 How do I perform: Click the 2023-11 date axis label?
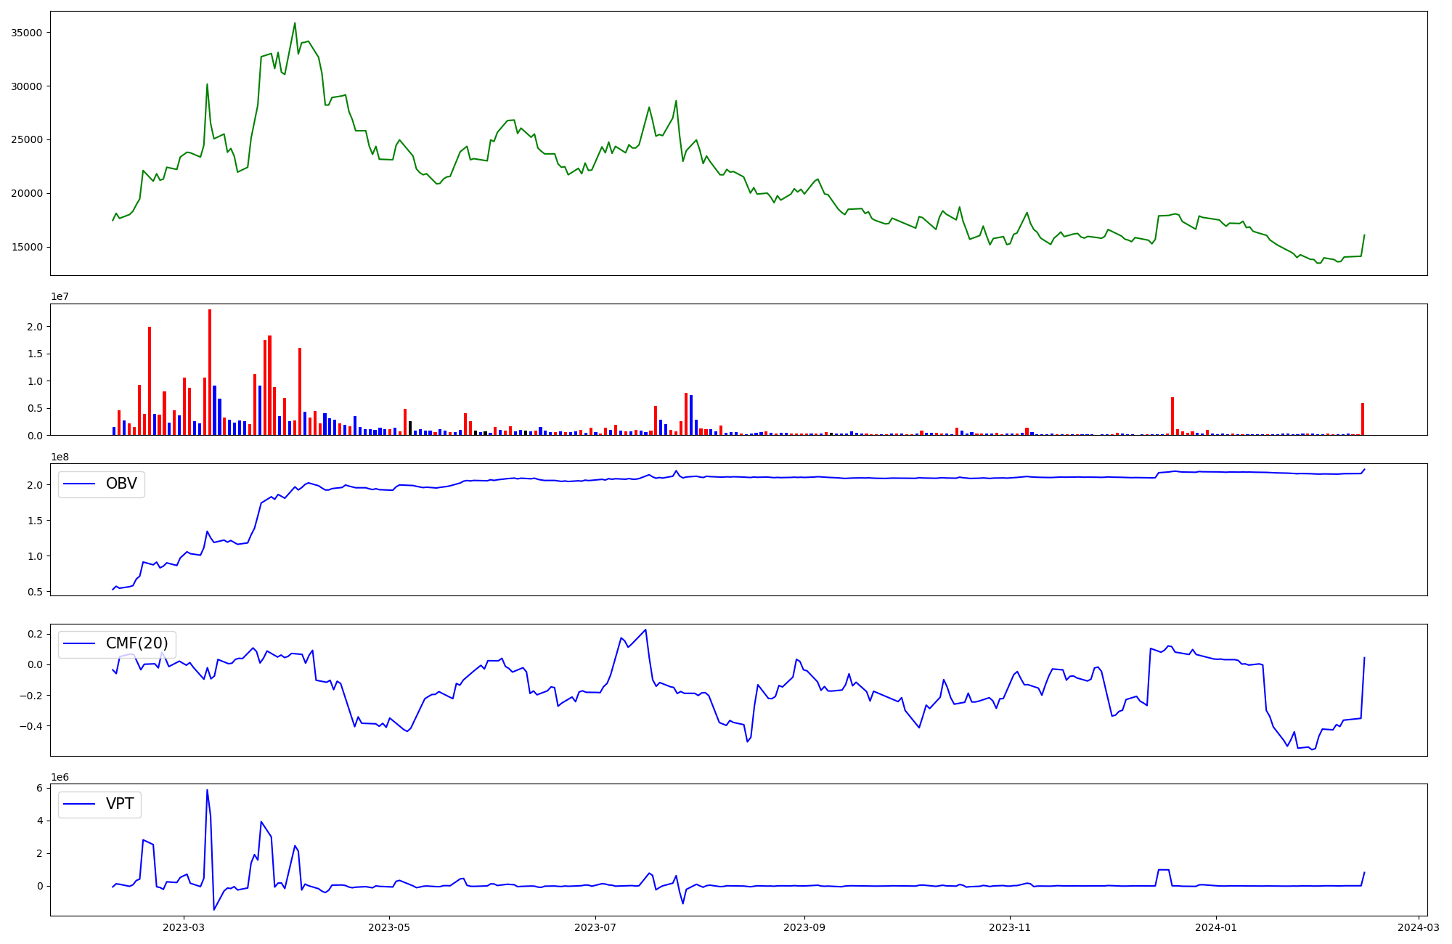tap(1011, 927)
